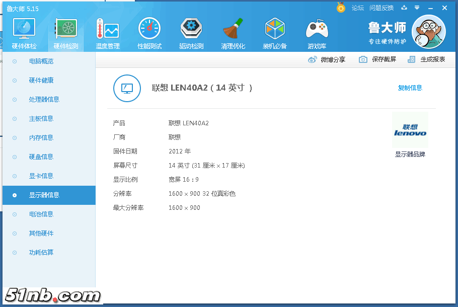Click the camera icon for 保存截屏
The image size is (458, 307).
click(x=363, y=59)
